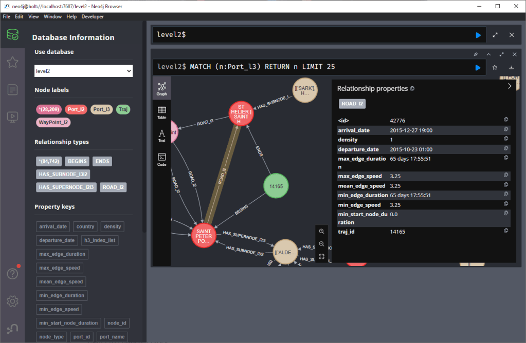Click the Port_l3 node label
This screenshot has height=343, width=526.
pos(101,109)
